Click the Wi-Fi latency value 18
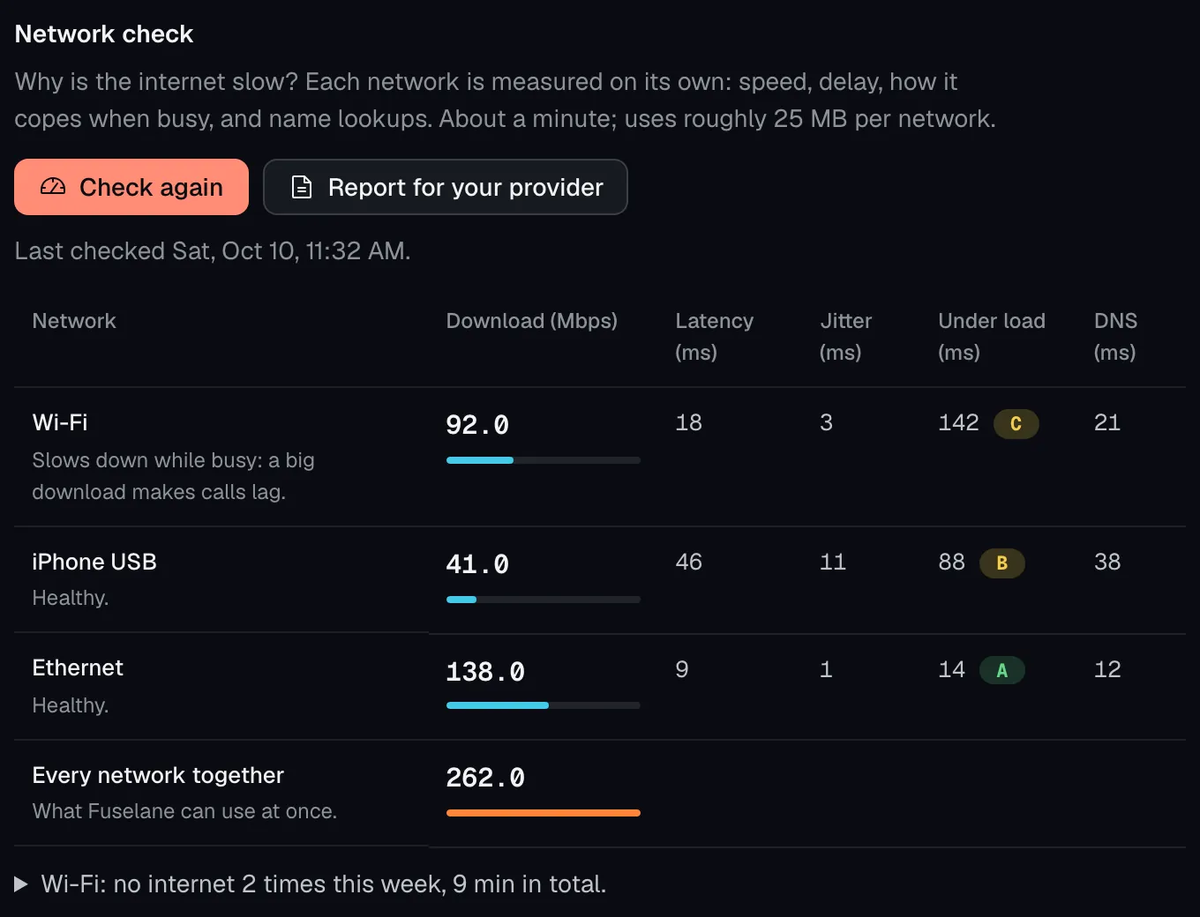The height and width of the screenshot is (917, 1200). click(x=688, y=422)
